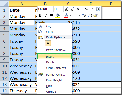This screenshot has width=122, height=95.
Task: Open the font size 11 dropdown
Action: pos(62,9)
